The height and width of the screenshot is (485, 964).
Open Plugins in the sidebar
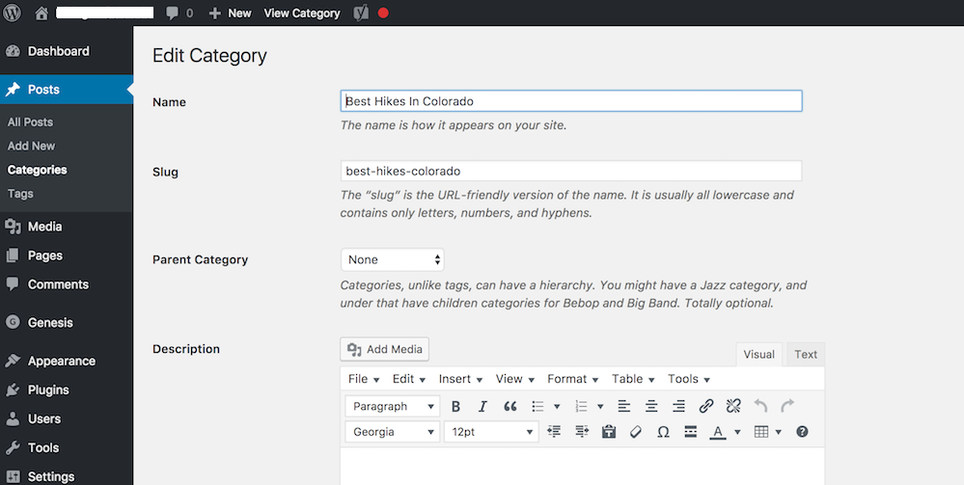pos(67,391)
